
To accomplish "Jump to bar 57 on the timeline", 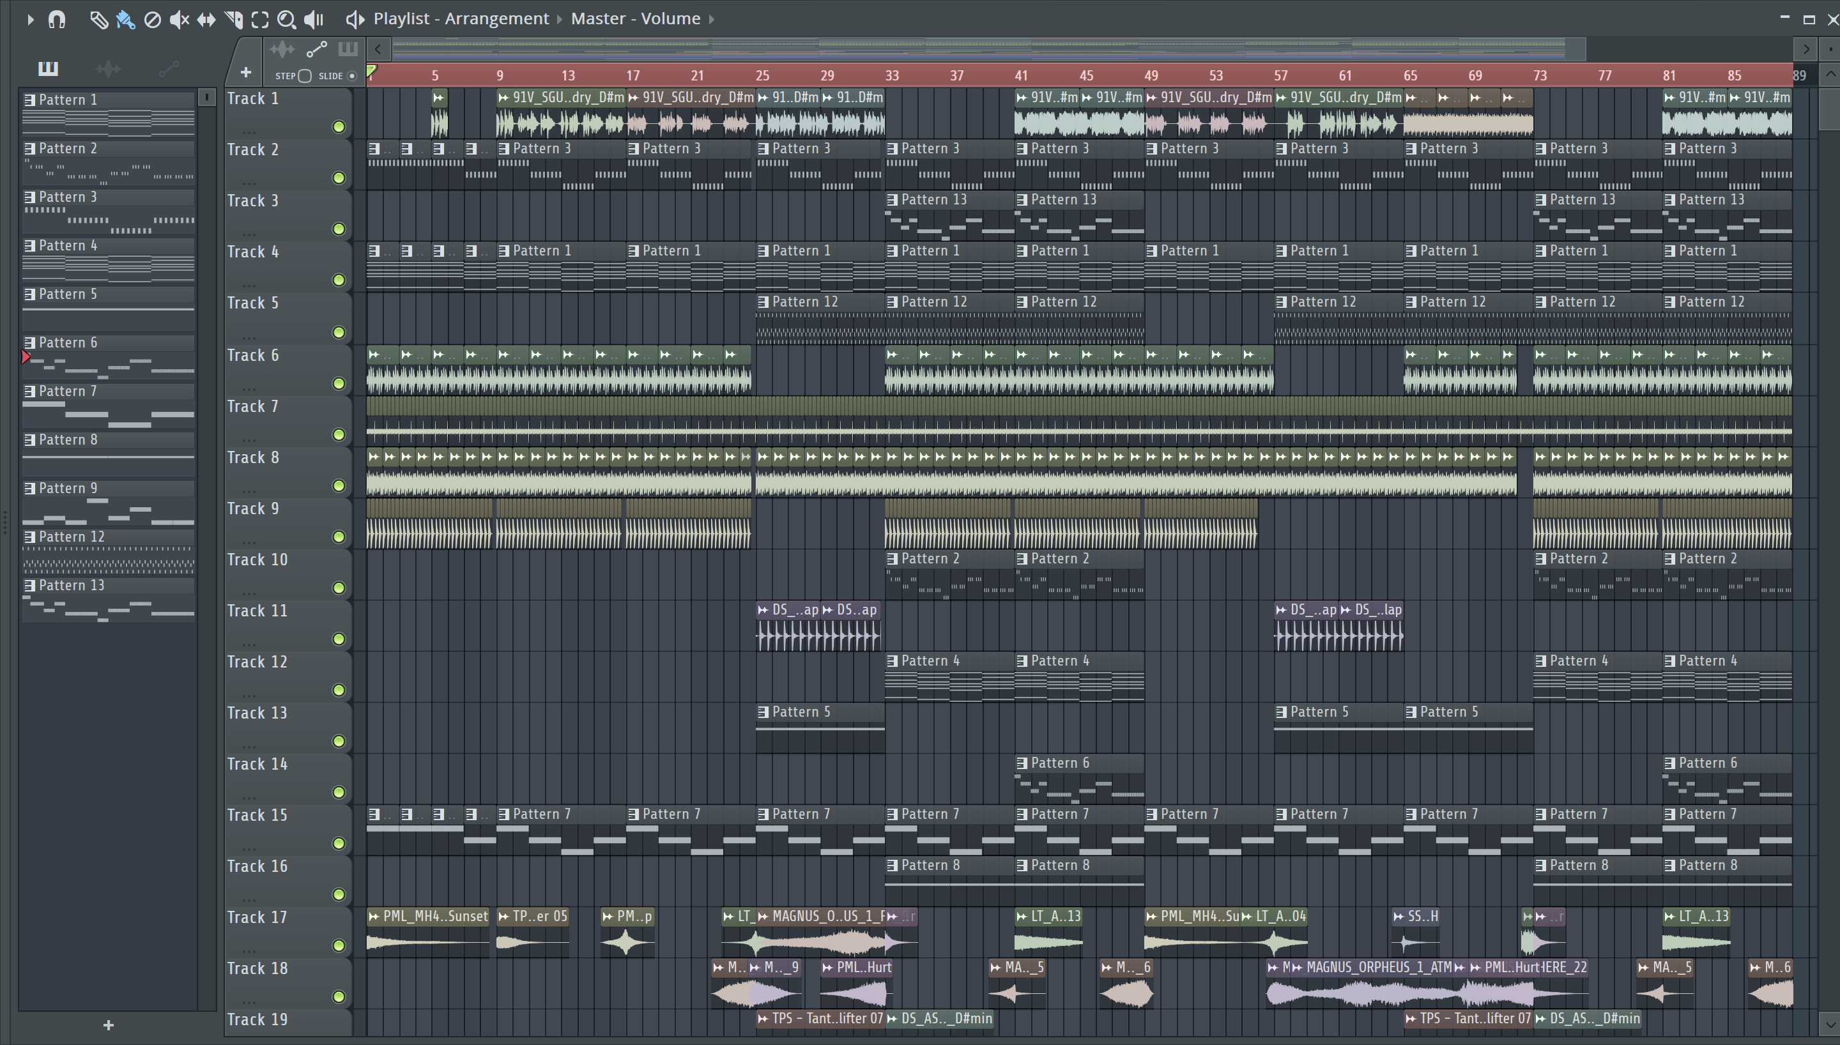I will coord(1280,75).
